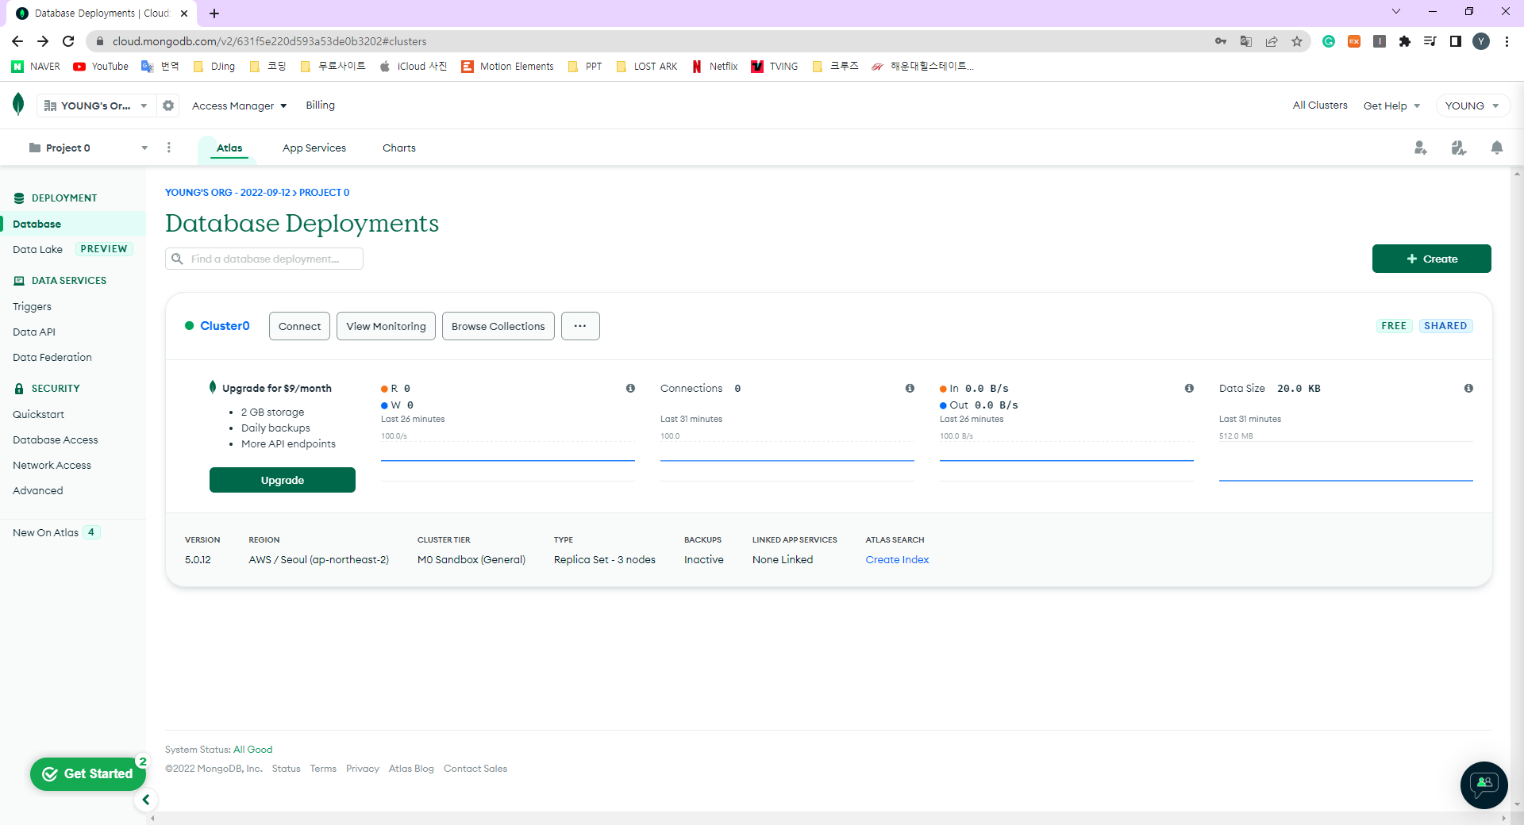1524x825 pixels.
Task: Open YouTube bookmark
Action: [x=101, y=67]
